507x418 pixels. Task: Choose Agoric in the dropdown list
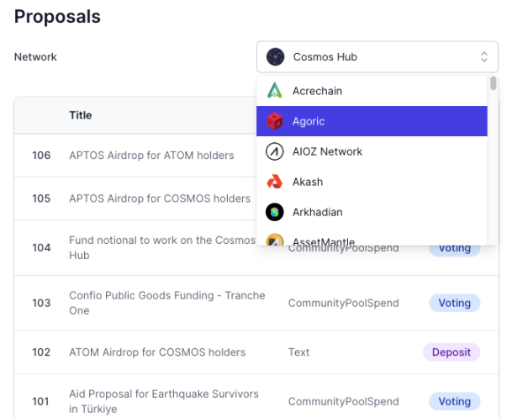pyautogui.click(x=309, y=121)
